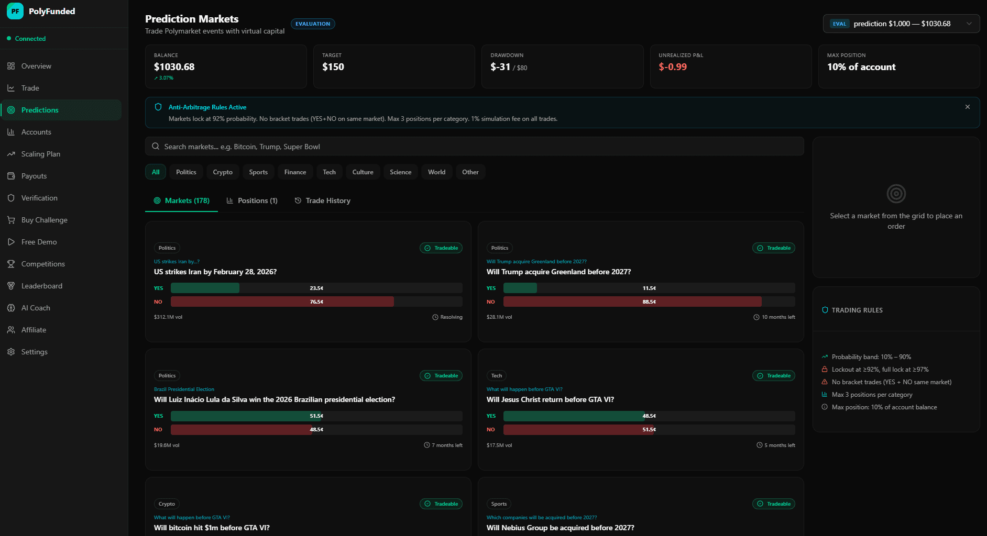
Task: Click the Buy Challenge icon
Action: click(12, 220)
